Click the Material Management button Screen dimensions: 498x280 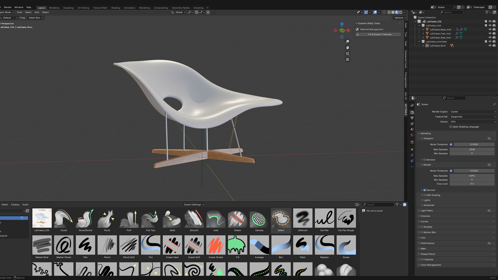371,29
